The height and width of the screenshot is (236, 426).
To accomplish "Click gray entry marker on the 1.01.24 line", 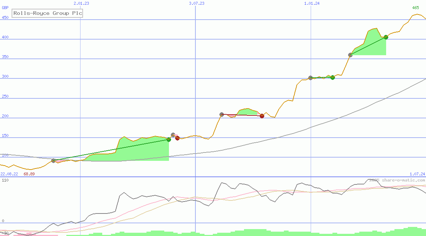I will [311, 78].
